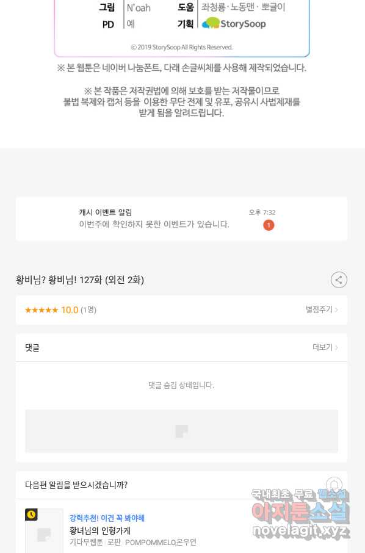The width and height of the screenshot is (365, 553).
Task: Open the StorySoop logo
Action: click(234, 24)
